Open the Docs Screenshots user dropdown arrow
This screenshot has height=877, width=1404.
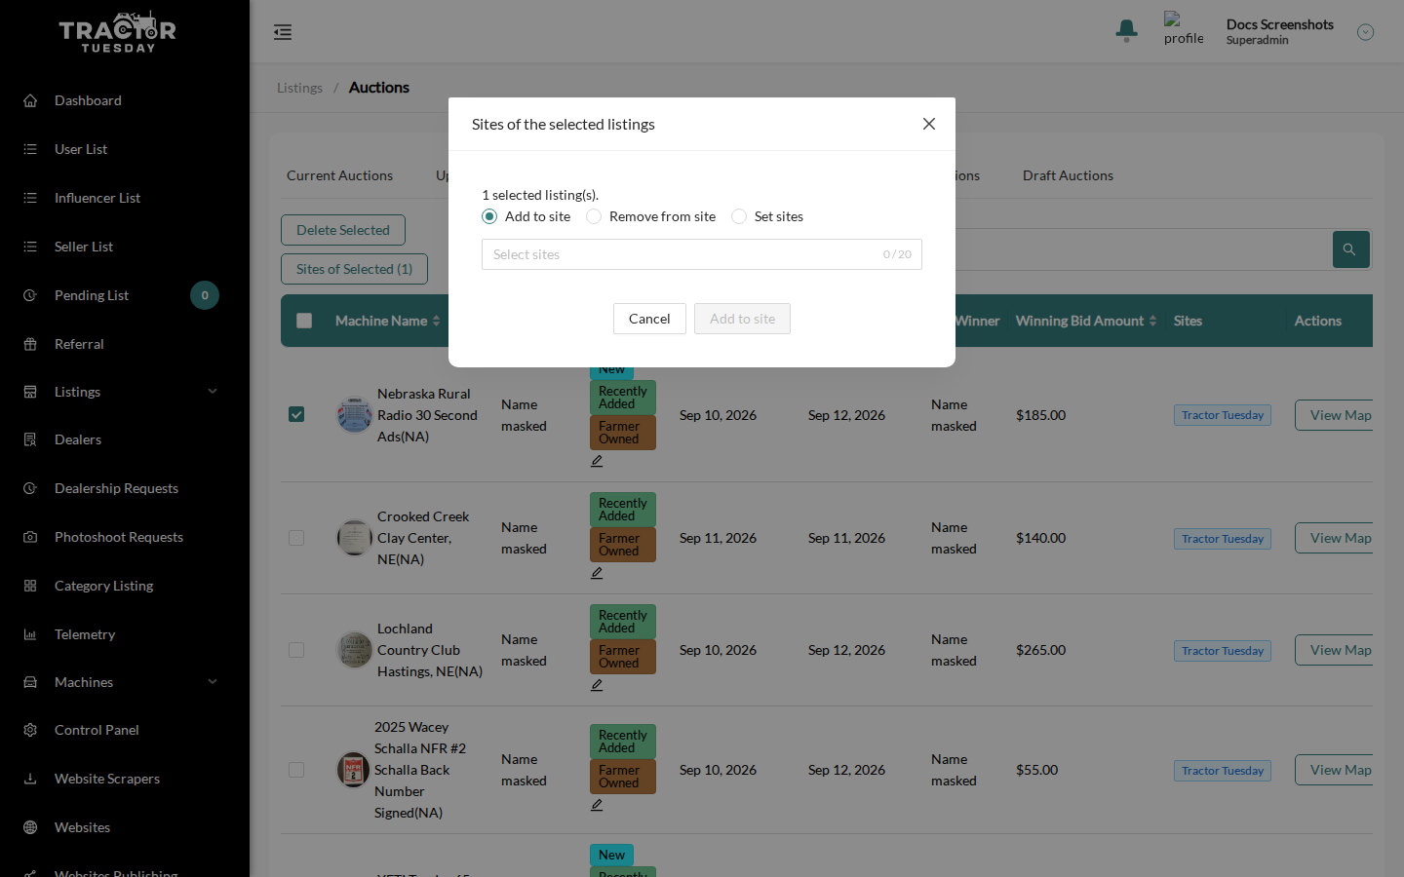pos(1366,32)
